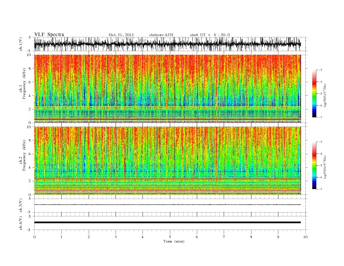Select the "Time (min)" axis label

pyautogui.click(x=174, y=241)
